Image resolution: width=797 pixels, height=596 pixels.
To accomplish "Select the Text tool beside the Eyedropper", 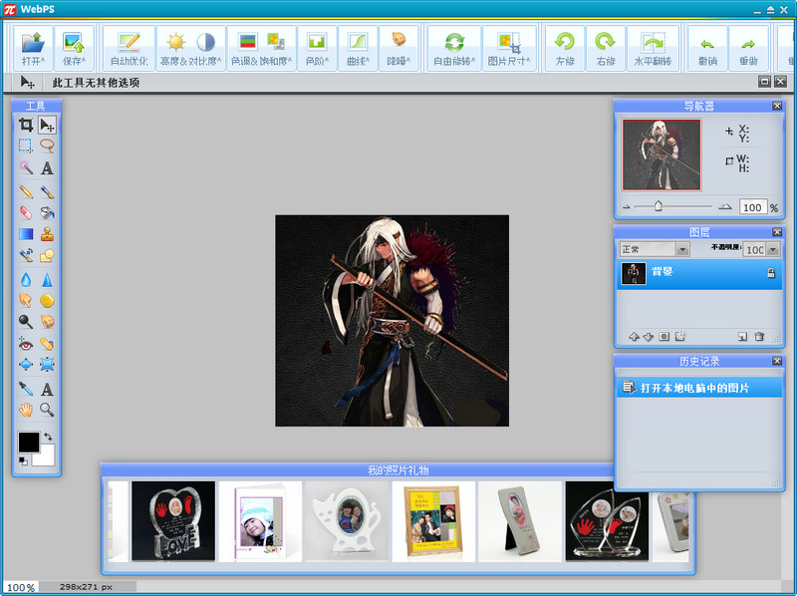I will [x=47, y=389].
